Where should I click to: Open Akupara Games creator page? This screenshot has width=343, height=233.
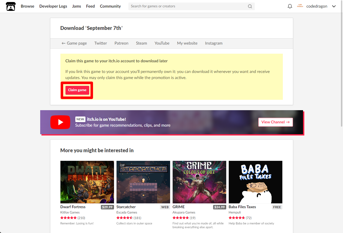tap(184, 212)
